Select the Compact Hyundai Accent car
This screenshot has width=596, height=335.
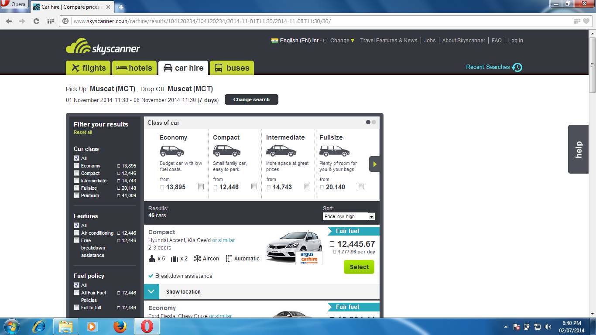[359, 267]
